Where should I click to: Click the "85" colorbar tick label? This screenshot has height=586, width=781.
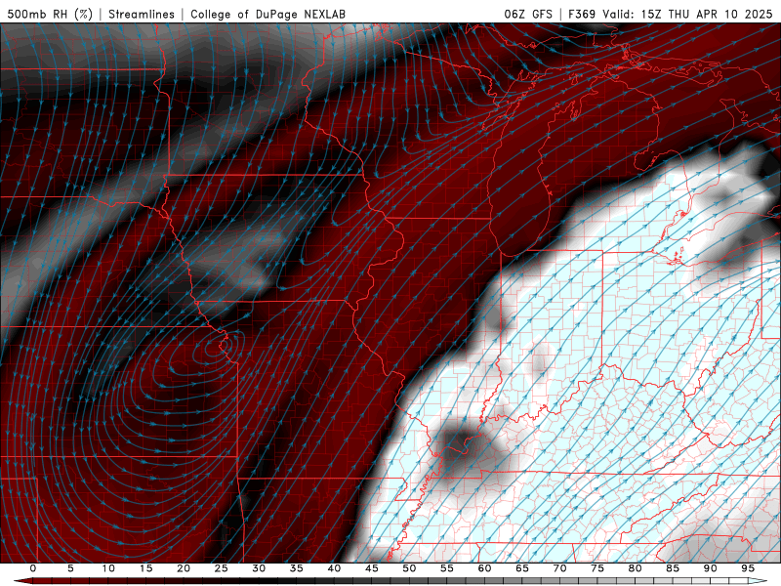673,568
